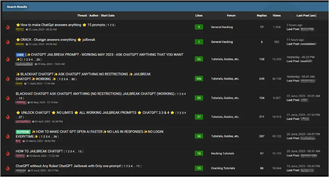Click start date '23 June, 2023 - 08:30 AM'

tap(43, 29)
